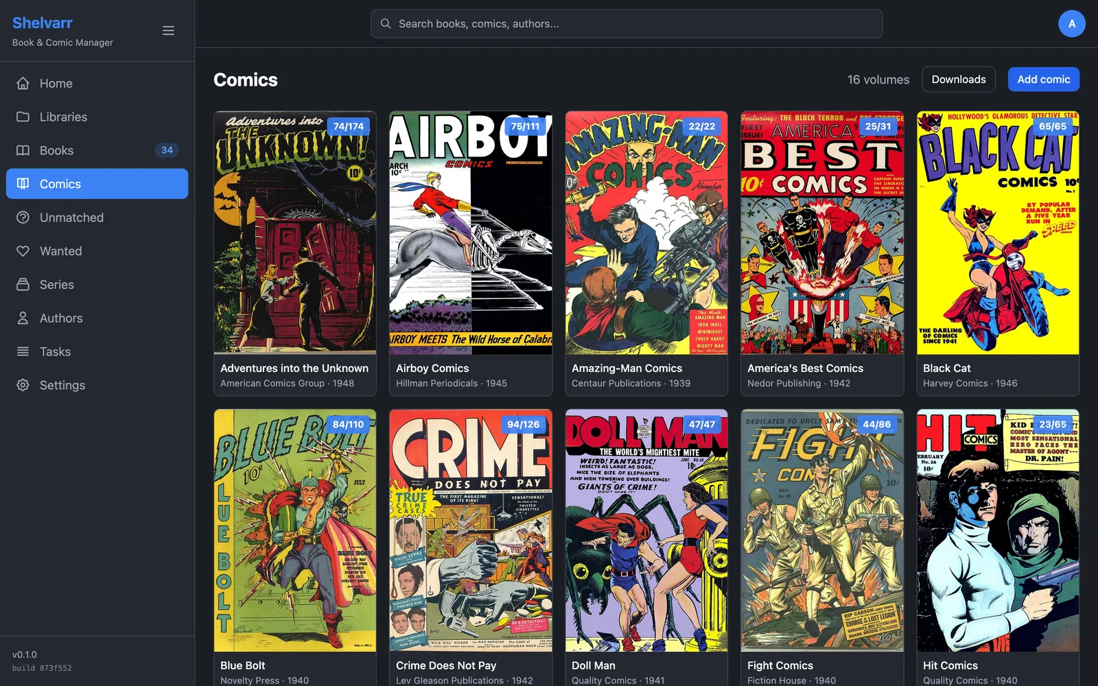Click American Comics Group · 1948 text
Viewport: 1098px width, 686px height.
[287, 383]
